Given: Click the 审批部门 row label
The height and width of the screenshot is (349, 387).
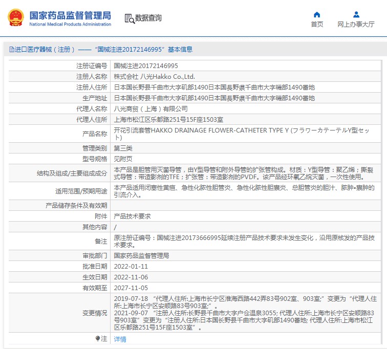Looking at the screenshot, I should coord(95,256).
